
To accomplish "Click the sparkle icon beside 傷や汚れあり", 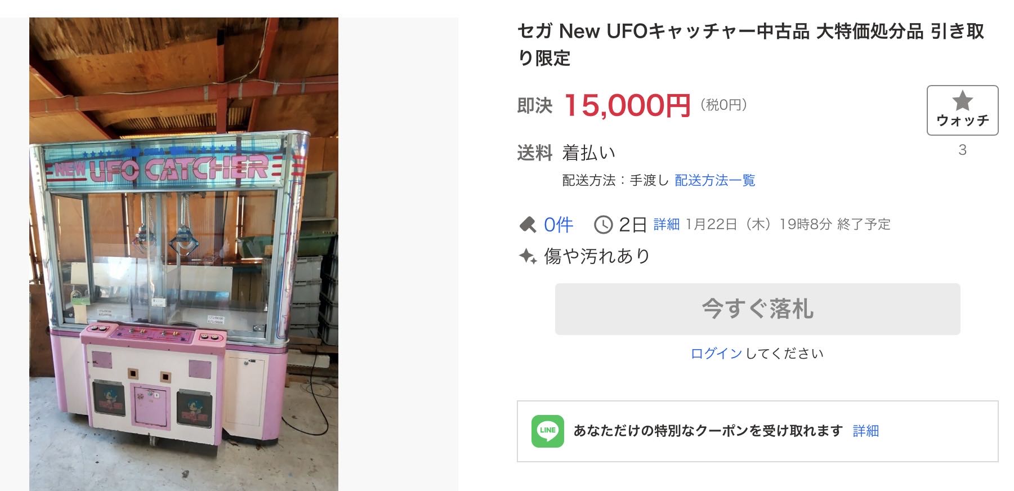I will [x=528, y=257].
